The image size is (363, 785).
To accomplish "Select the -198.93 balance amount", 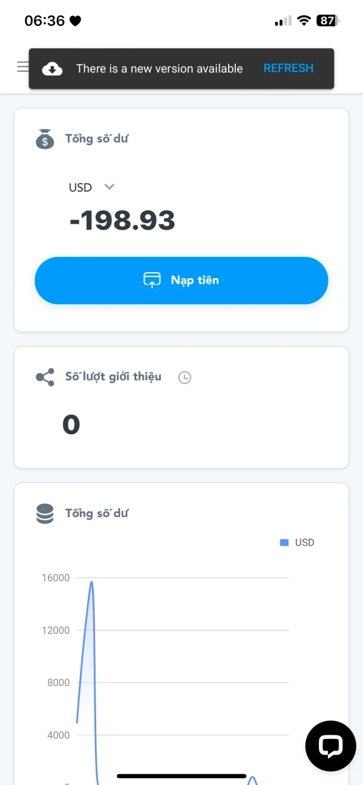I will pyautogui.click(x=122, y=221).
